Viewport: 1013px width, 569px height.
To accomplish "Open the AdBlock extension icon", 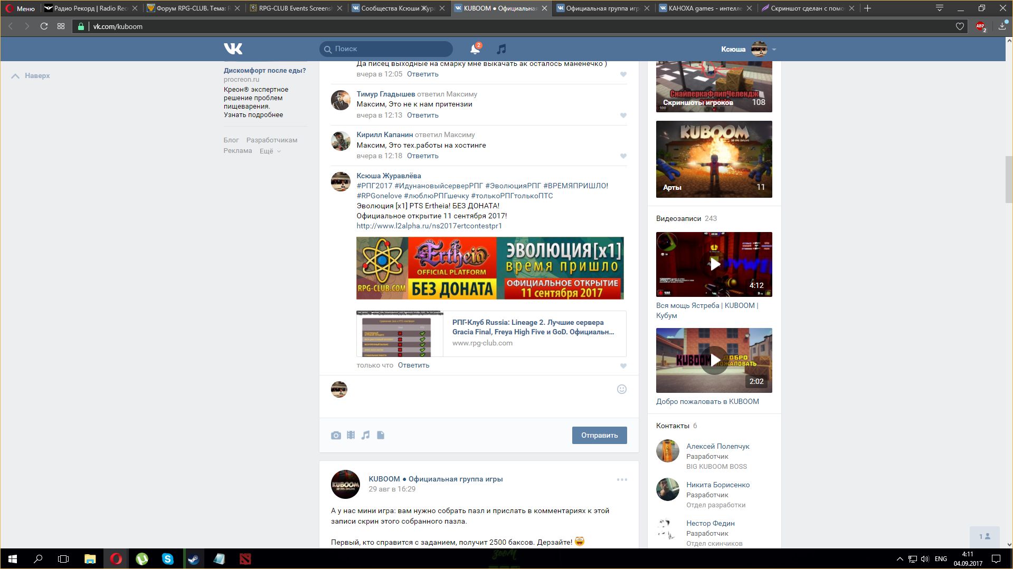I will tap(981, 26).
